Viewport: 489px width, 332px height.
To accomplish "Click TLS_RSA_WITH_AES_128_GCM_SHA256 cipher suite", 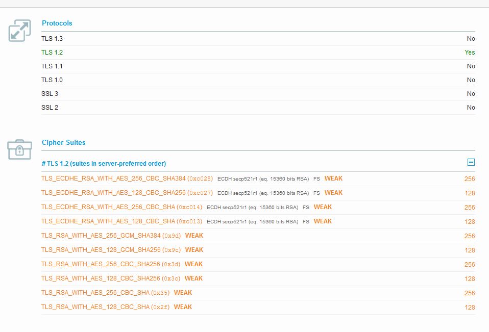I will tap(111, 250).
